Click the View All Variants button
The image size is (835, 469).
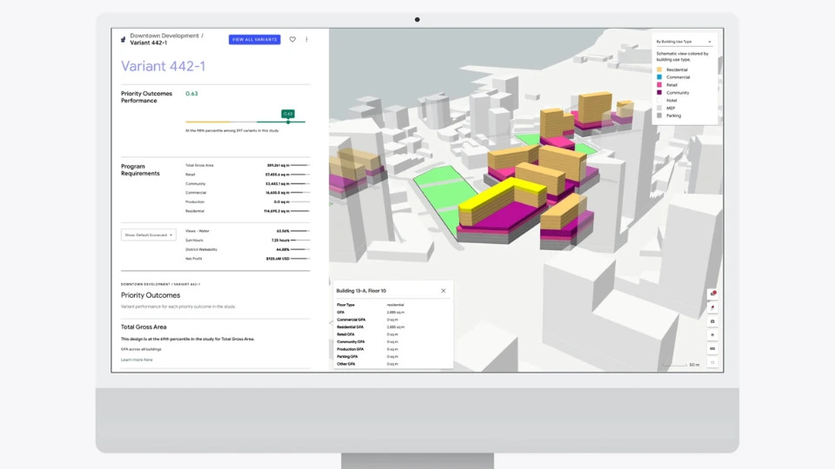pyautogui.click(x=254, y=39)
